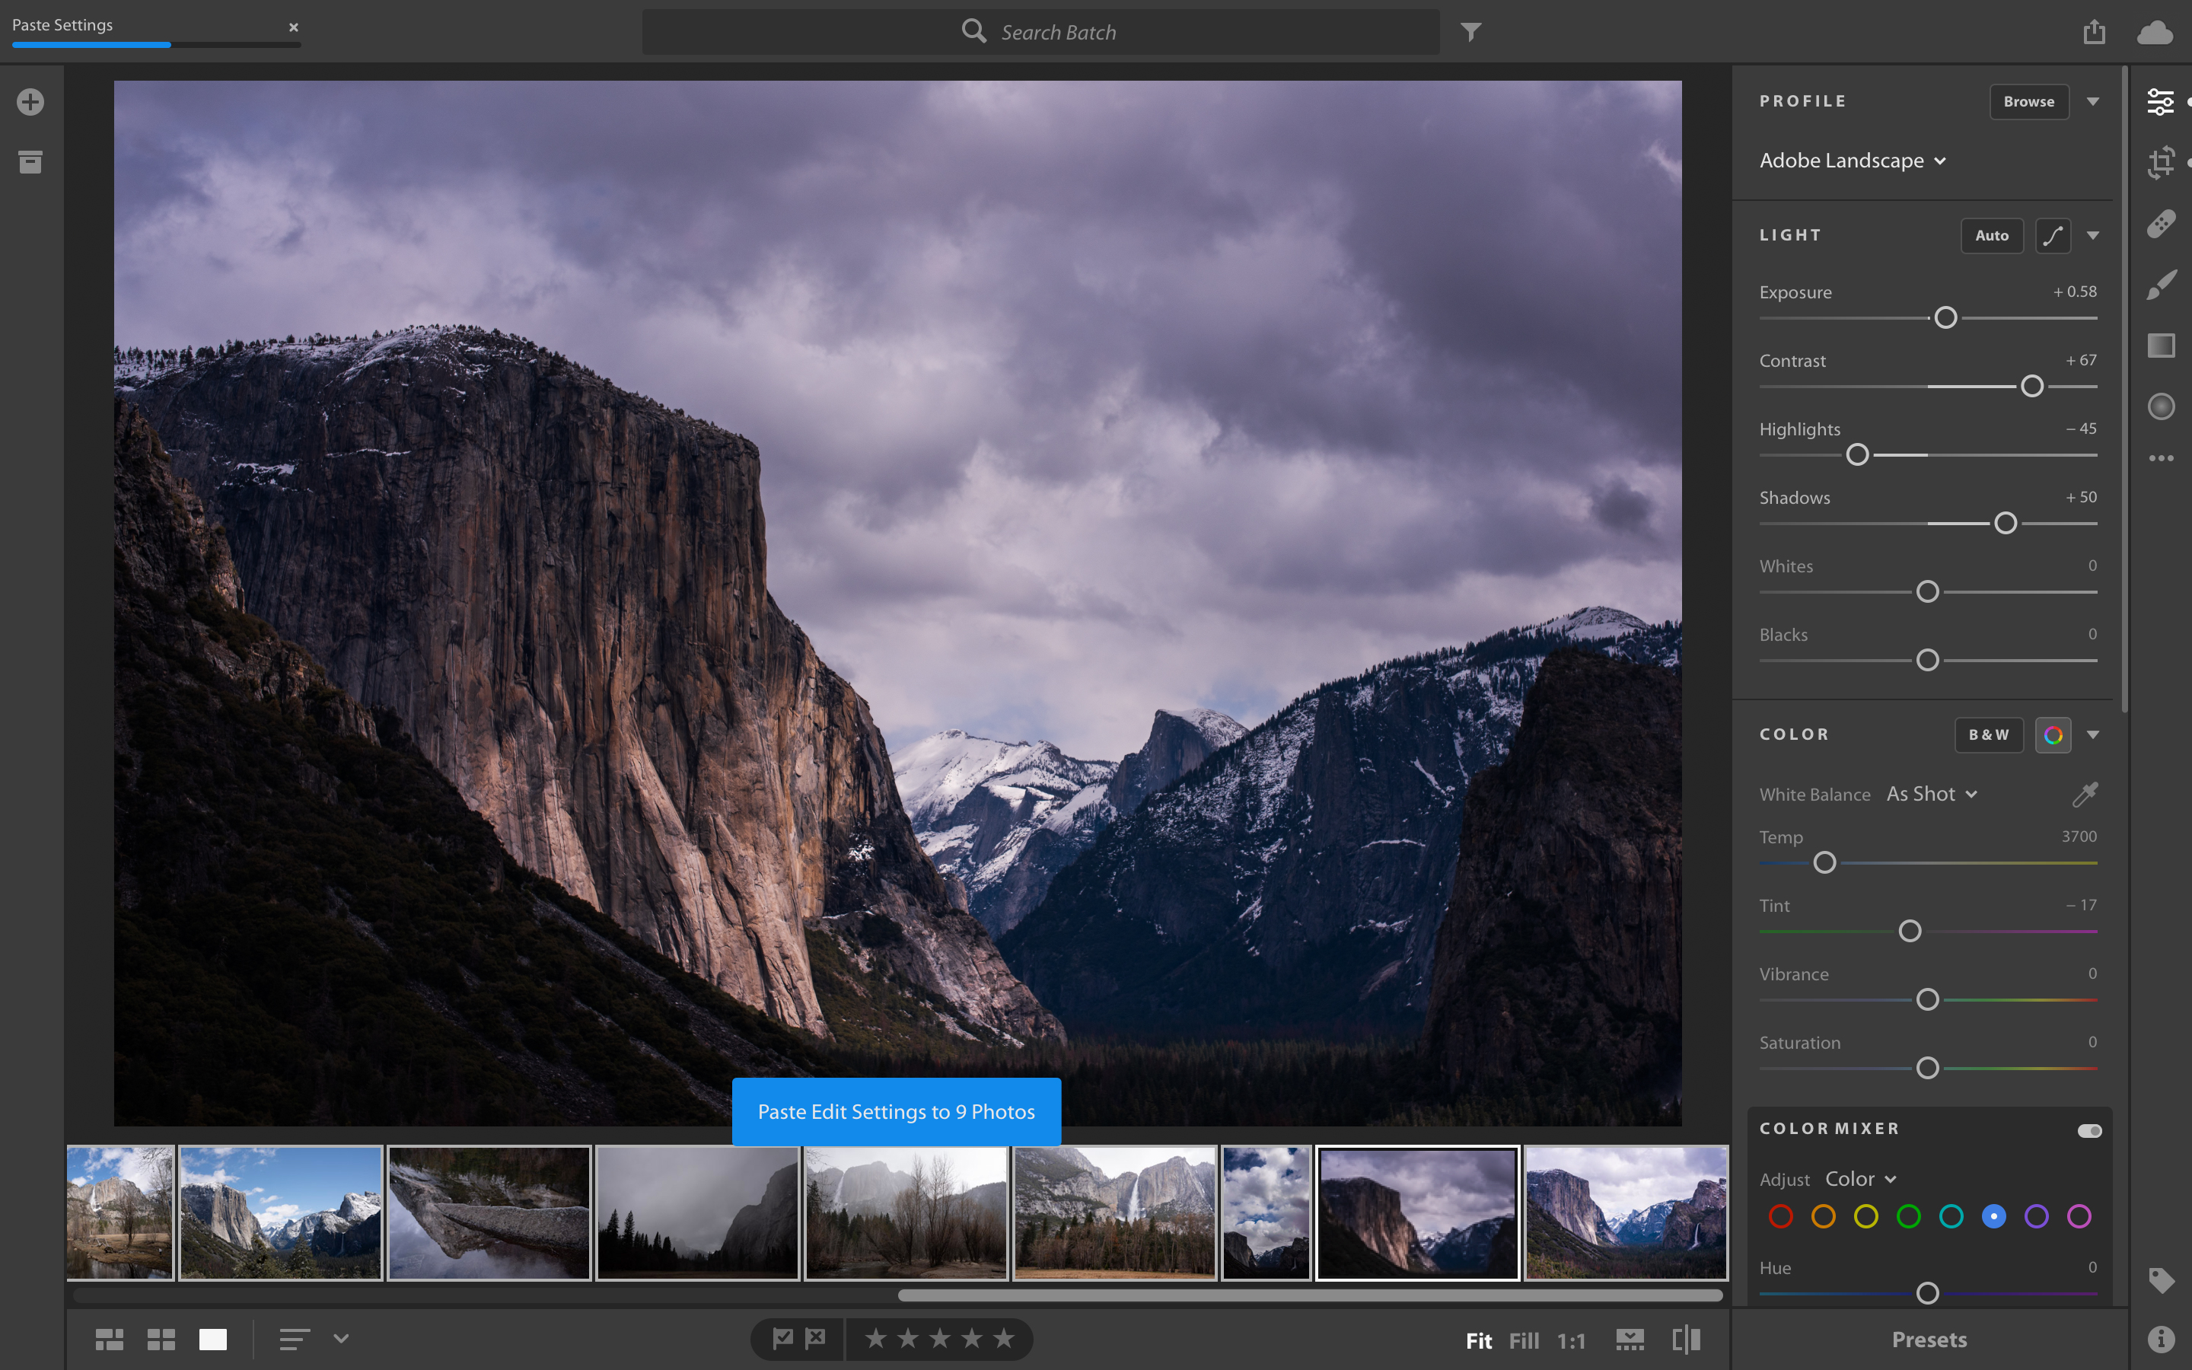Select the graduated filter tool
This screenshot has height=1370, width=2192.
pos(2162,346)
